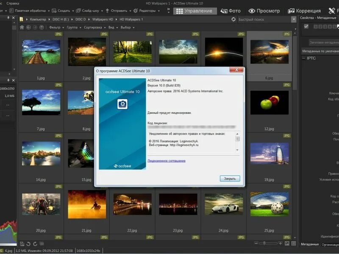This screenshot has width=339, height=254.
Task: Toggle the tagged checkbox in Properties panel
Action: pos(306,26)
